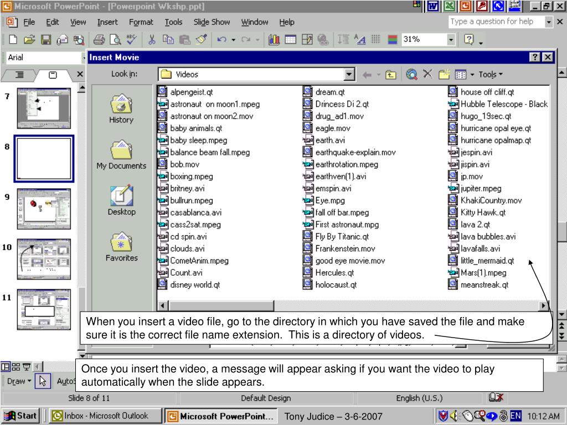Open the Views menu icon in dialog
Image resolution: width=567 pixels, height=425 pixels.
click(460, 75)
